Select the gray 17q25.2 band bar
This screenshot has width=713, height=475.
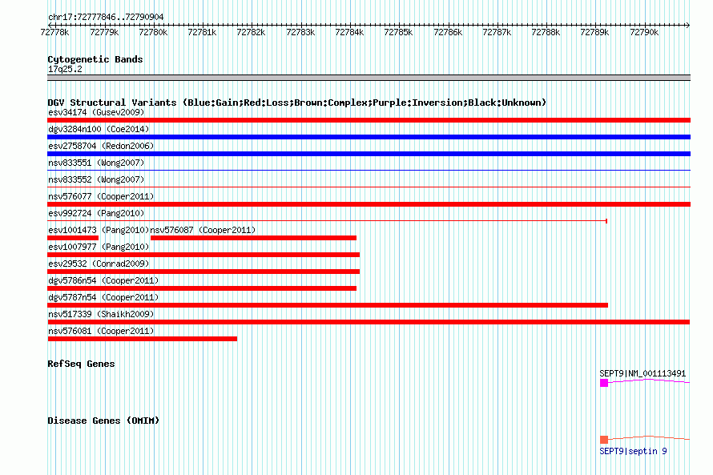point(369,78)
